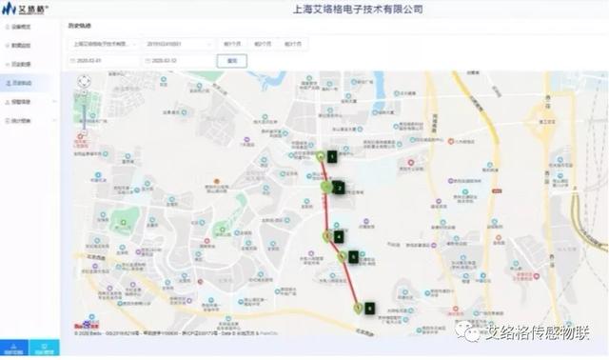Click track marker labeled 6 at route end

coord(370,309)
